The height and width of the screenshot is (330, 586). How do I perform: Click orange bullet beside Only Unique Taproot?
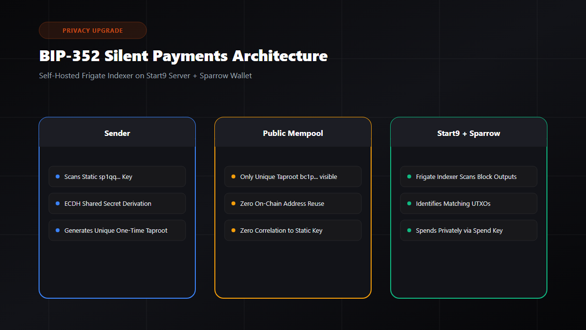233,176
